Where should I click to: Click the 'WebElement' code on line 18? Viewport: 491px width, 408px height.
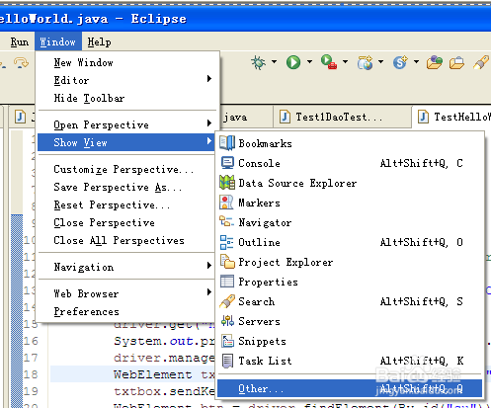coord(152,374)
